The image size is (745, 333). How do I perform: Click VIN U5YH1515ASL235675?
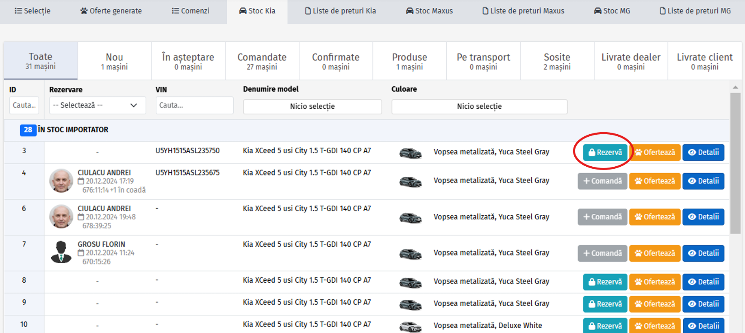point(187,173)
